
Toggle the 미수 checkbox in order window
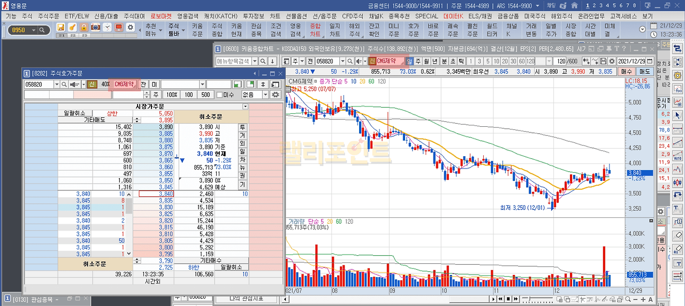click(x=219, y=95)
